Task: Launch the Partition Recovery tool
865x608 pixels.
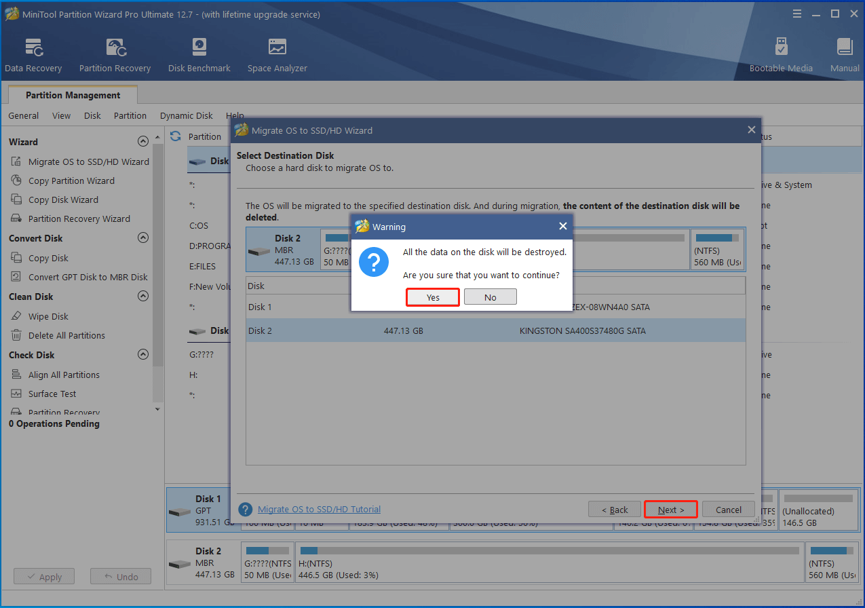Action: [x=115, y=55]
